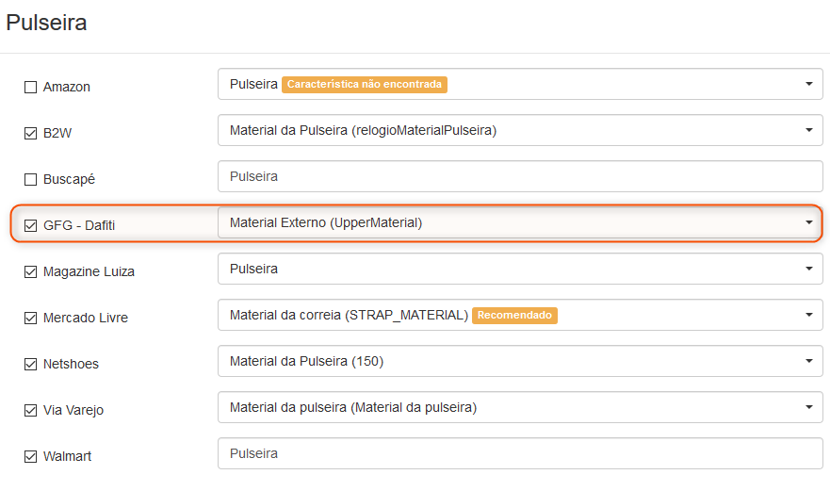Uncheck the B2W checkbox
Image resolution: width=830 pixels, height=491 pixels.
[31, 133]
